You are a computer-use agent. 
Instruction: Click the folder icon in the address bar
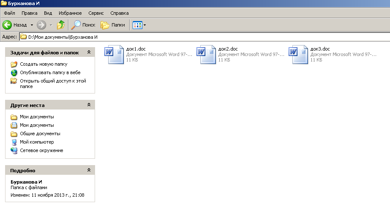pyautogui.click(x=23, y=37)
